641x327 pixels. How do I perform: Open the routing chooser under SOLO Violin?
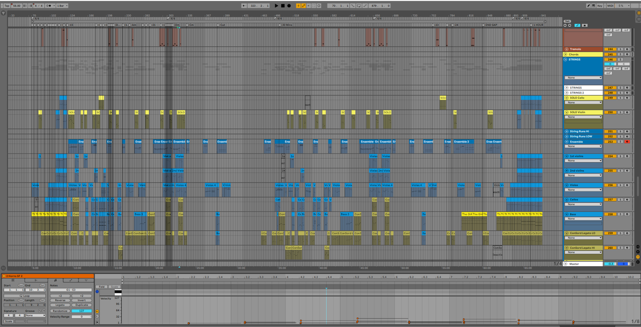coord(584,117)
